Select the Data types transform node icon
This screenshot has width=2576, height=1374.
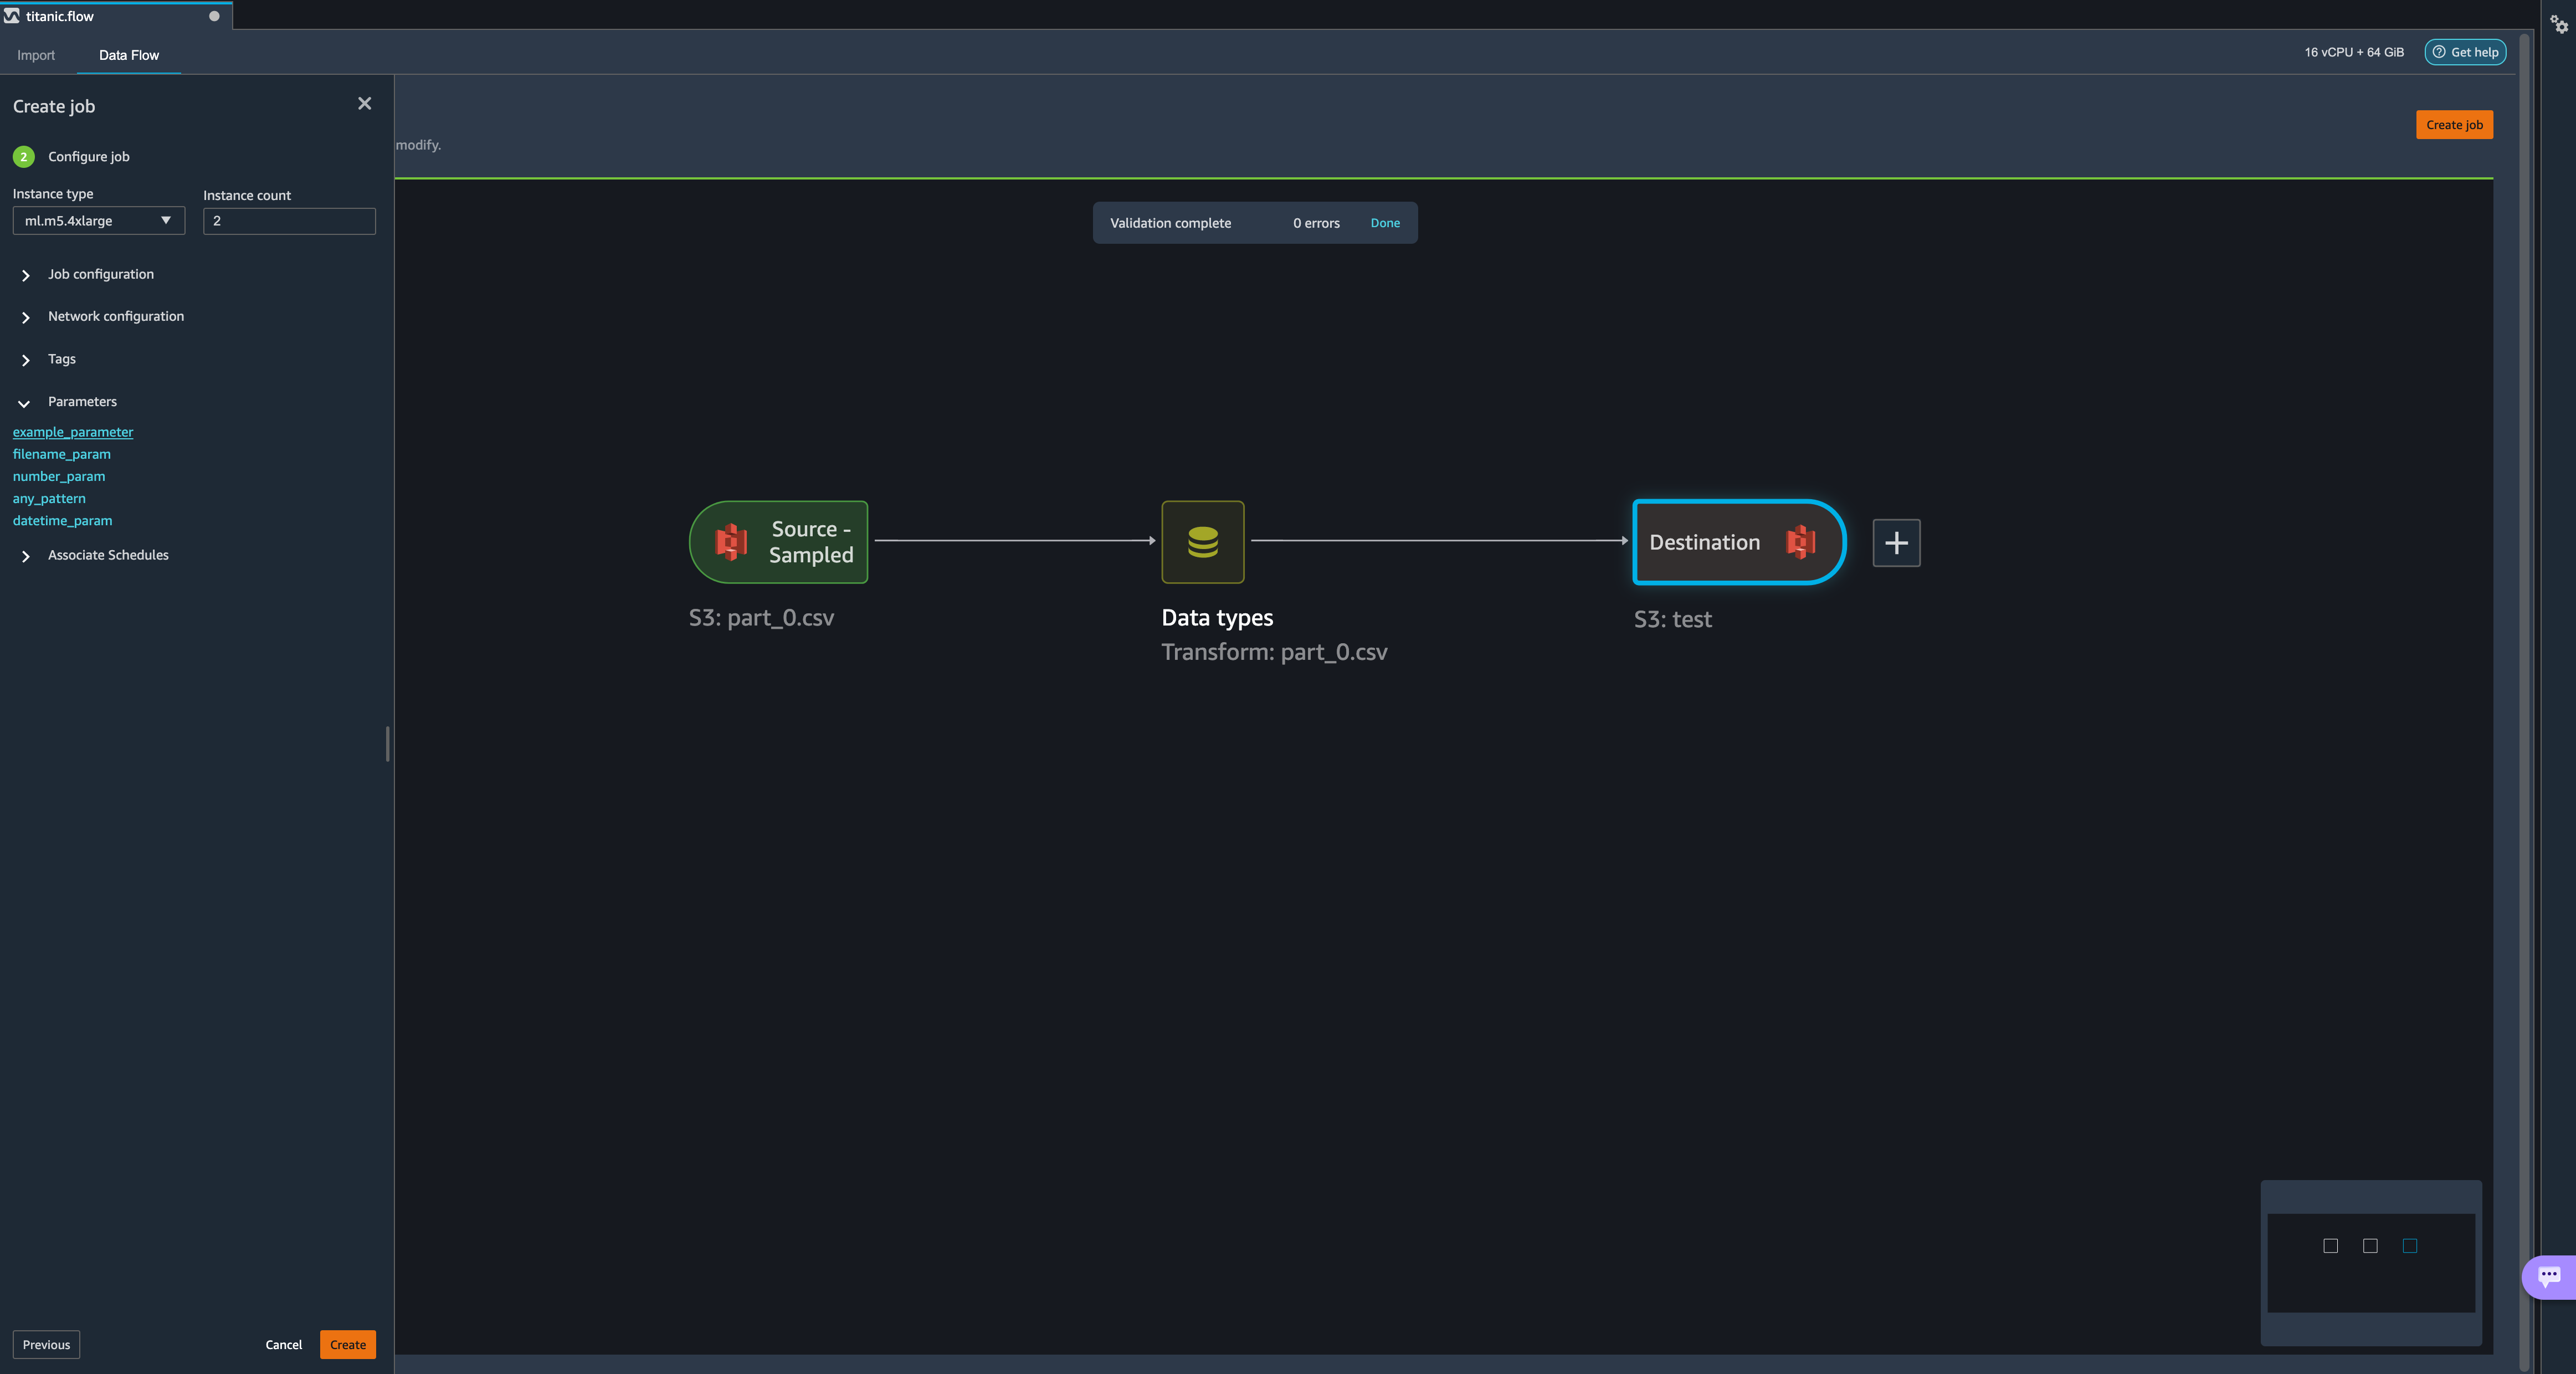tap(1202, 542)
